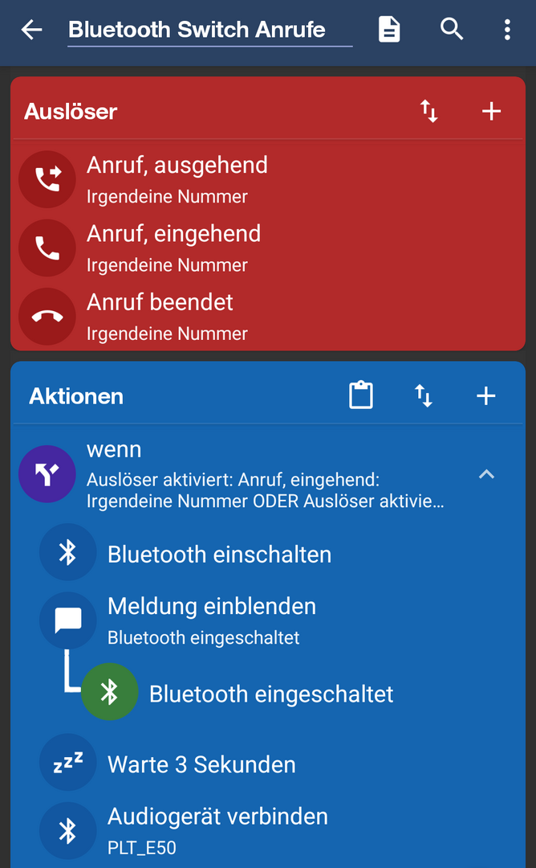Viewport: 536px width, 868px height.
Task: Collapse the wenn condition block
Action: [x=486, y=474]
